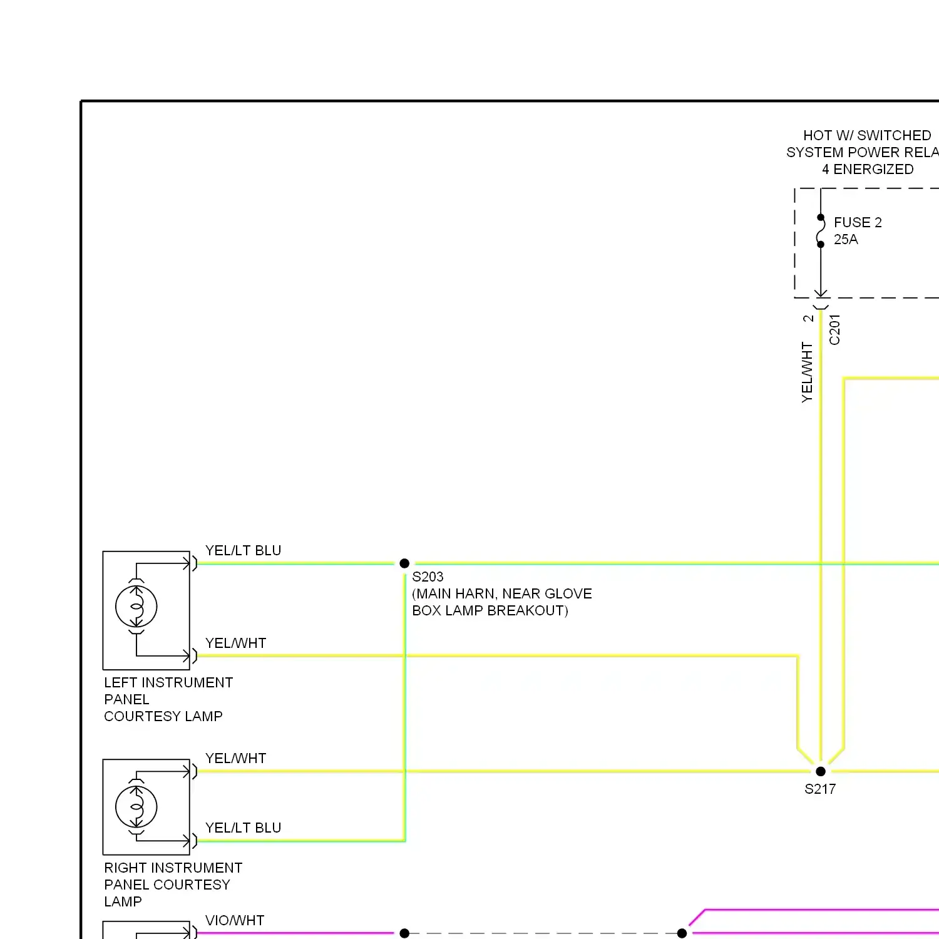Click 'YEL/LT BLU' label at right lamp
Viewport: 939px width, 939px height.
(243, 828)
